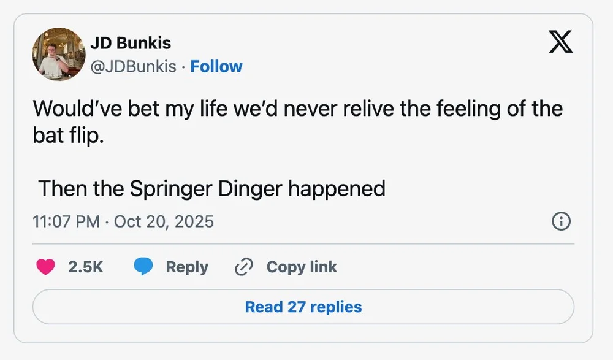The width and height of the screenshot is (613, 360).
Task: Like the tweet with the heart icon
Action: tap(46, 267)
